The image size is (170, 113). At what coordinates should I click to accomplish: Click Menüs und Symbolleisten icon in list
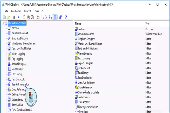pyautogui.click(x=76, y=44)
